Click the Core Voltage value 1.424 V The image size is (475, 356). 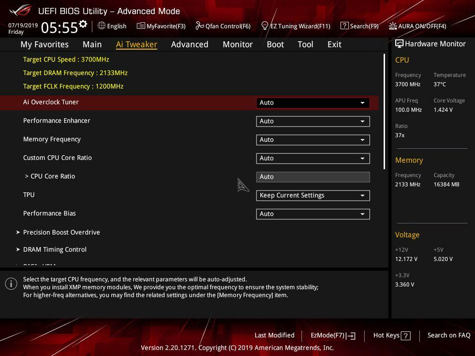pos(443,109)
